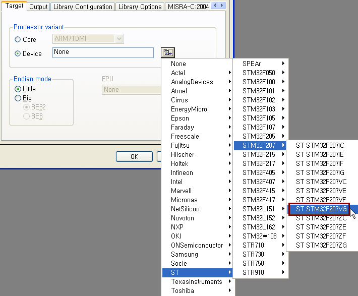Open the Library Options tab
358x296 pixels.
point(140,7)
